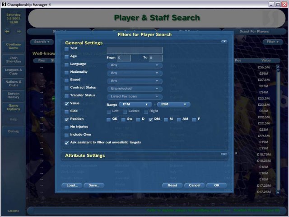
Task: Click the Load... filter button
Action: [x=72, y=185]
